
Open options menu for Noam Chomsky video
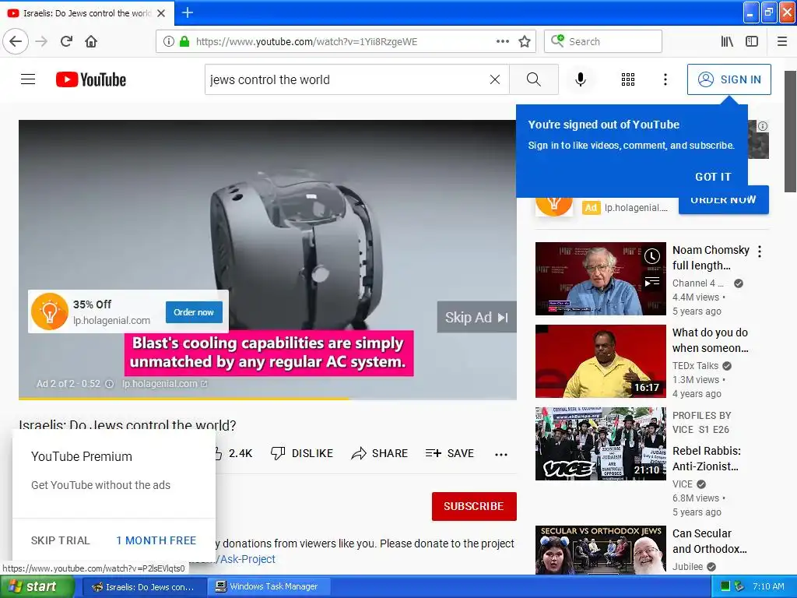760,252
